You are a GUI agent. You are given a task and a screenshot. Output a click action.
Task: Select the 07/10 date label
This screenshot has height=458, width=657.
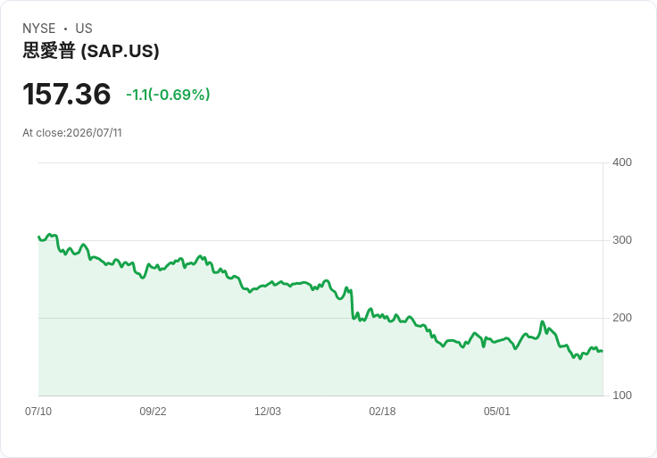(38, 411)
